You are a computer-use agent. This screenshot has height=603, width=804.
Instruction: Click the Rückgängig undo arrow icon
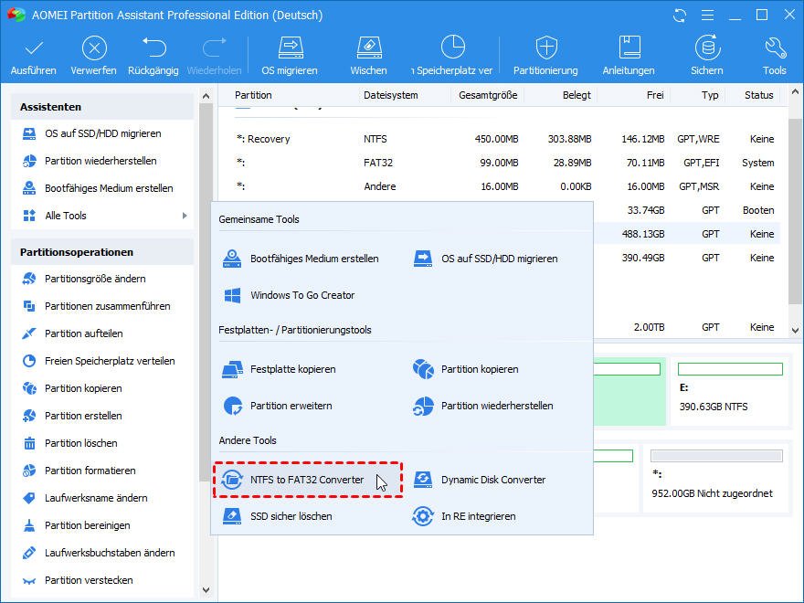(153, 48)
